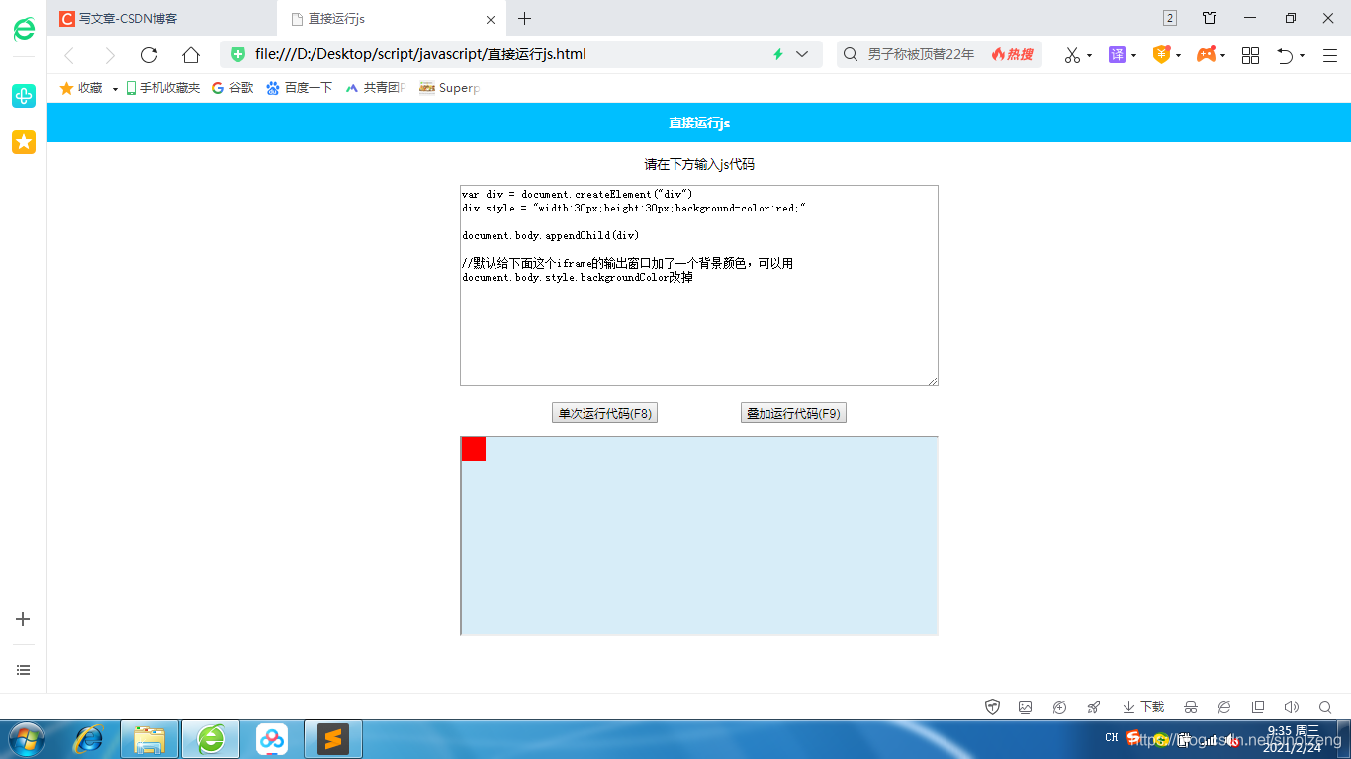Click the tab count box showing 2

coord(1170,18)
